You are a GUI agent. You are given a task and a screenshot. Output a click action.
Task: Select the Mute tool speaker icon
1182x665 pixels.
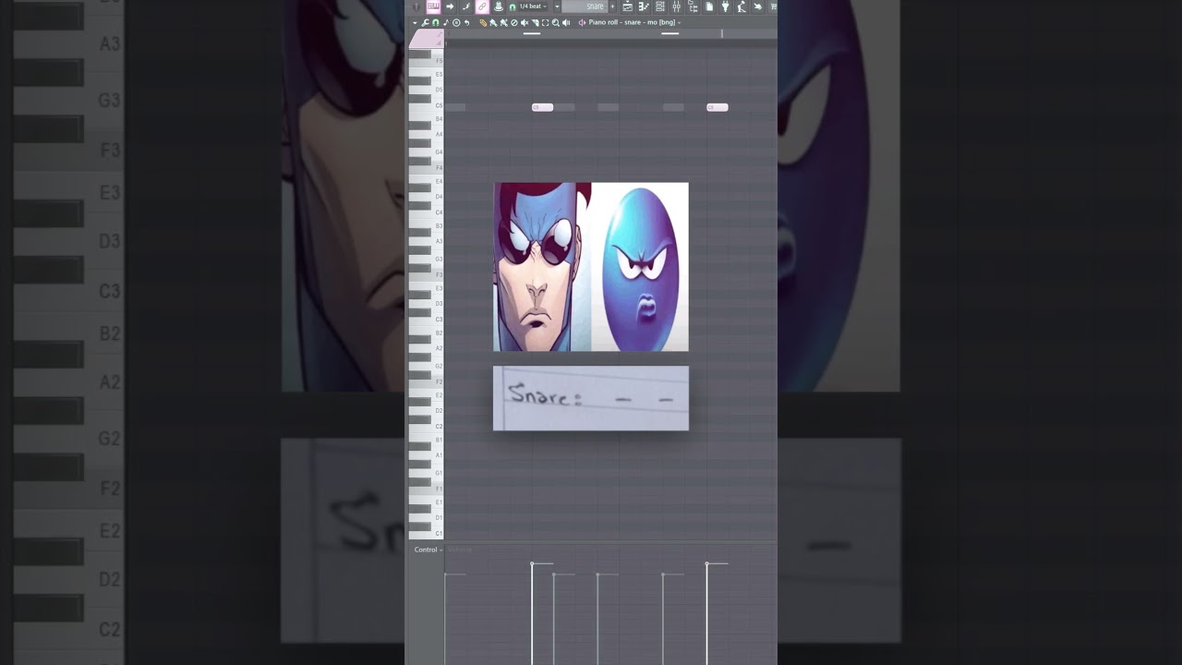tap(525, 22)
